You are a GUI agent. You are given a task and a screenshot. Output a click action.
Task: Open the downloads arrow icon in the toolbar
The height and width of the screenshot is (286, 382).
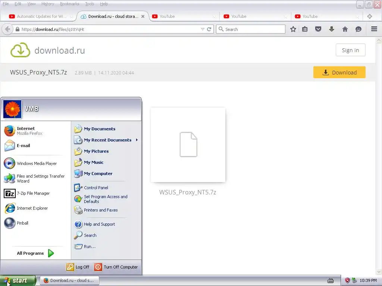click(332, 29)
